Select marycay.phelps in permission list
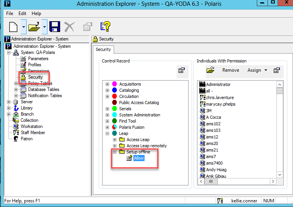The height and width of the screenshot is (207, 293). click(x=221, y=104)
